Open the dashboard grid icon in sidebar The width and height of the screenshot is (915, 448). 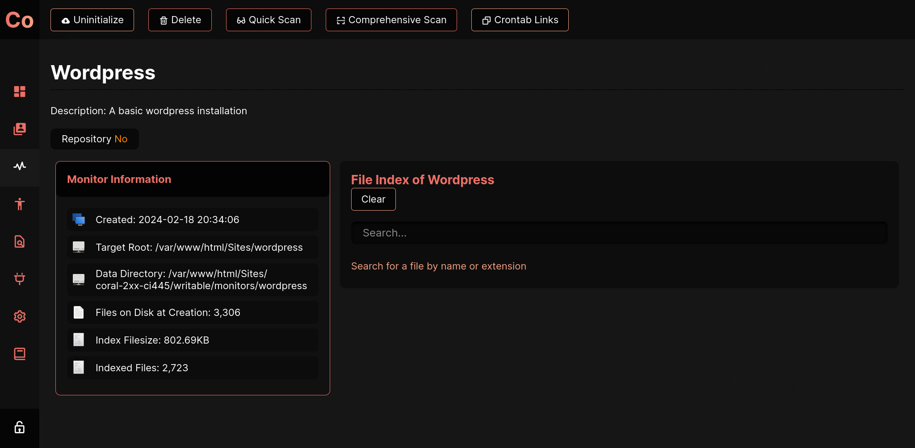pos(20,91)
